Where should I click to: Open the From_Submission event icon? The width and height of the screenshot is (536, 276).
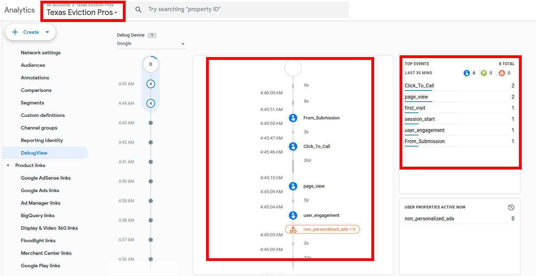293,118
